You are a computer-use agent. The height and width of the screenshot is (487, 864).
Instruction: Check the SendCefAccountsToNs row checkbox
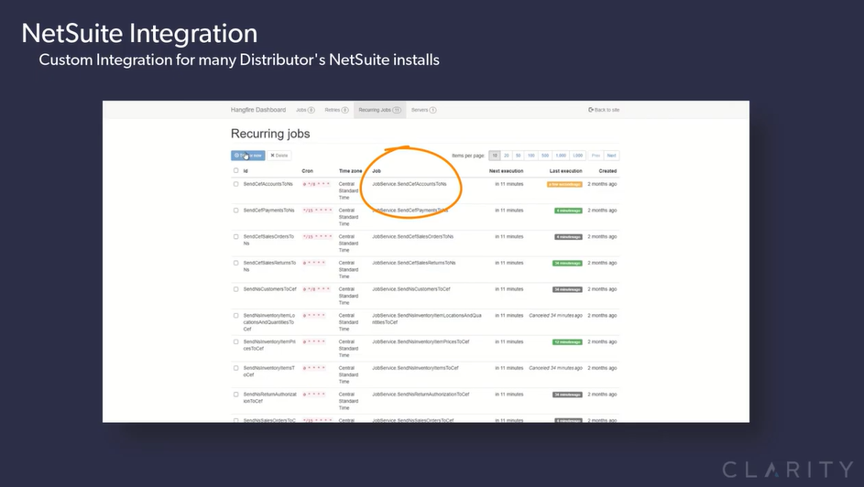point(235,184)
